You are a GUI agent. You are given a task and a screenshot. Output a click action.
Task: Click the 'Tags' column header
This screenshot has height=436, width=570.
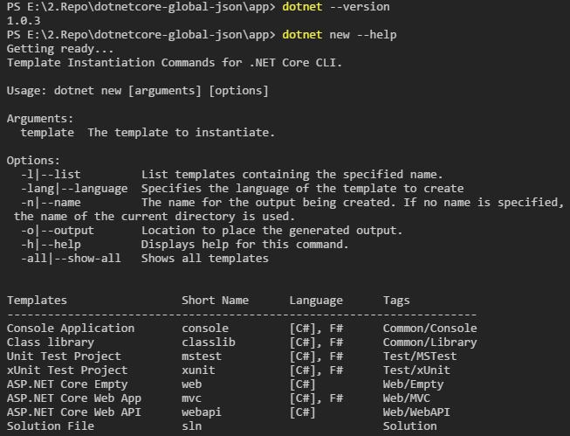(396, 301)
